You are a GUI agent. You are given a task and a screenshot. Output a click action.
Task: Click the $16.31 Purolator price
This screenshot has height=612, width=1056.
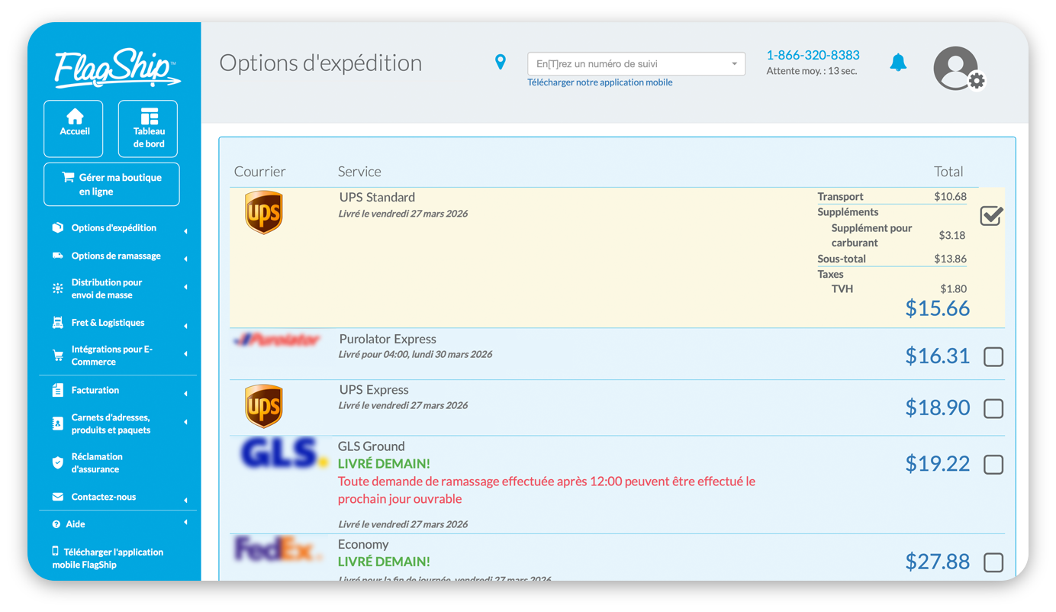click(x=937, y=356)
